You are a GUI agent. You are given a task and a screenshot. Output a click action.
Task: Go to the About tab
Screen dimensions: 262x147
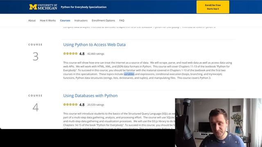click(x=32, y=20)
